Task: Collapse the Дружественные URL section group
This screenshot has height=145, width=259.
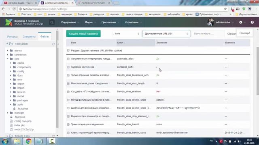Action: click(68, 50)
